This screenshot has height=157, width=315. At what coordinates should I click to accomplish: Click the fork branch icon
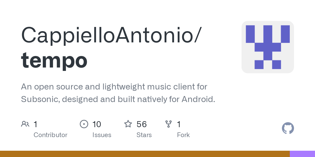(x=168, y=124)
